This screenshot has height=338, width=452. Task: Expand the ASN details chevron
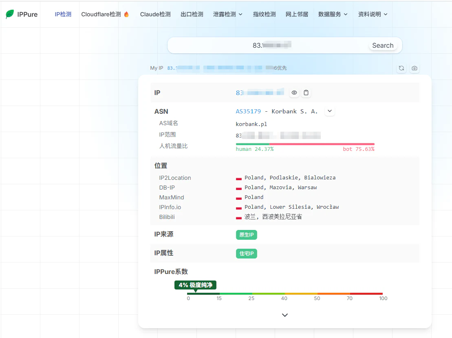tap(329, 111)
